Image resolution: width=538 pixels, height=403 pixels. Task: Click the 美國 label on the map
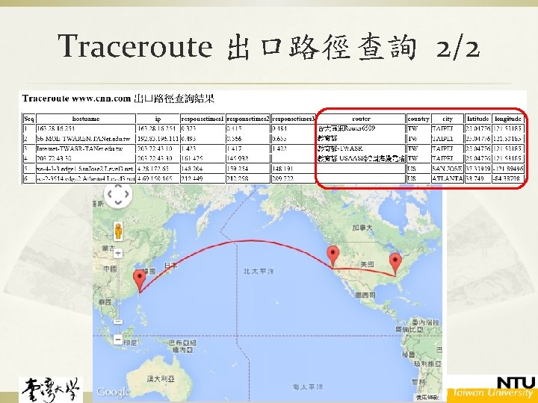[367, 264]
